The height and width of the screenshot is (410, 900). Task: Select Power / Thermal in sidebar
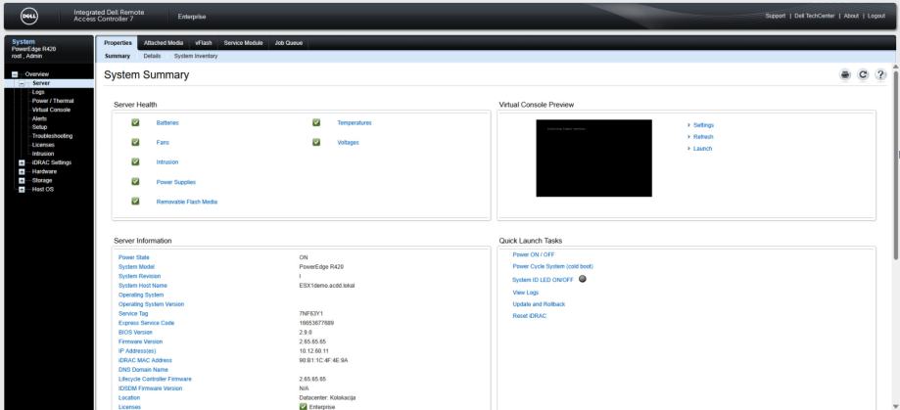point(53,101)
